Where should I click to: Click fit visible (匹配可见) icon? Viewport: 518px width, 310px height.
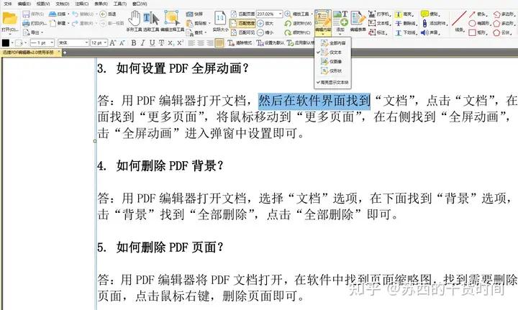click(234, 32)
